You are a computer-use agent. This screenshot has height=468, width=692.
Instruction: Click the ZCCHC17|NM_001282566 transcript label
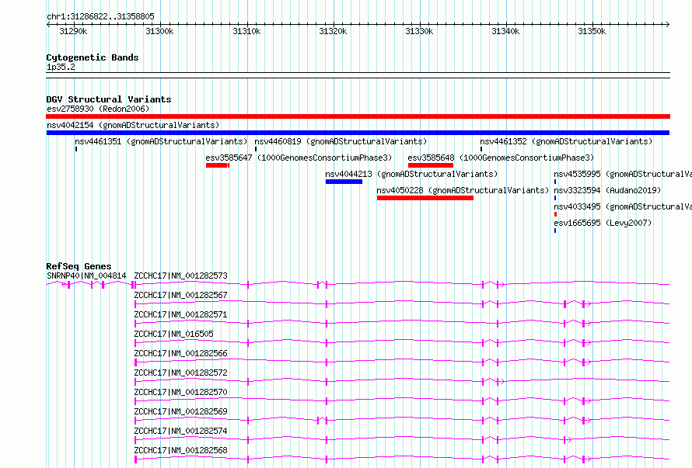(181, 353)
